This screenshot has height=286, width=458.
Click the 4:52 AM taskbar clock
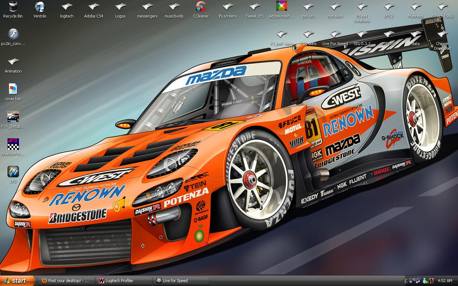[x=445, y=281]
